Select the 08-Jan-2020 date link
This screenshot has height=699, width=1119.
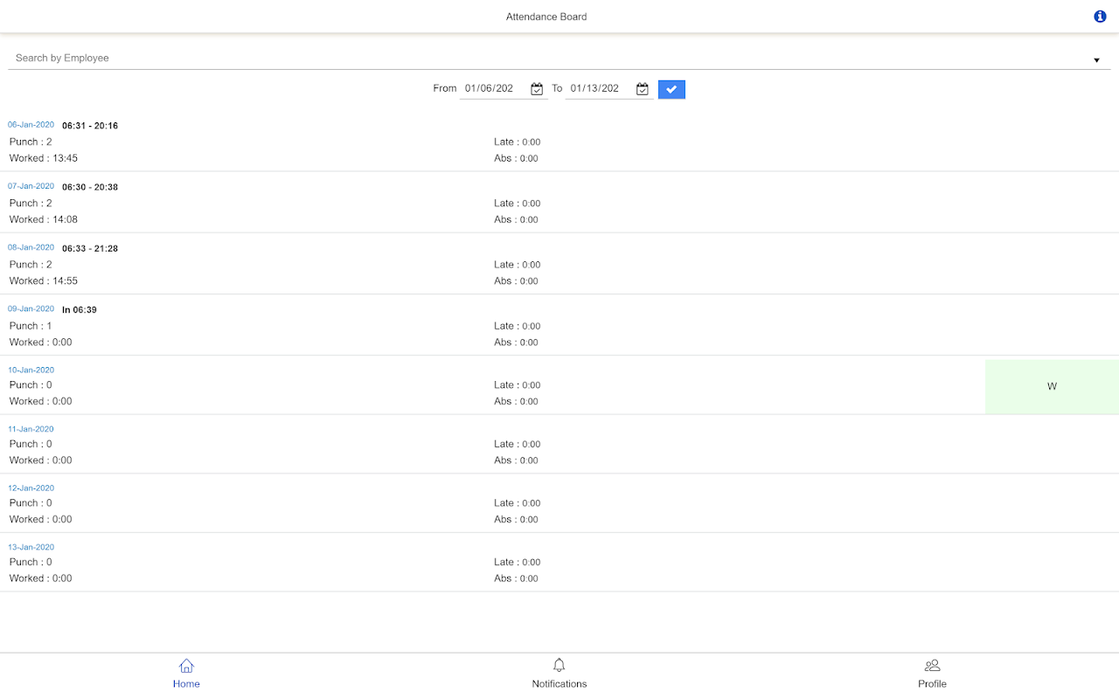click(x=31, y=247)
